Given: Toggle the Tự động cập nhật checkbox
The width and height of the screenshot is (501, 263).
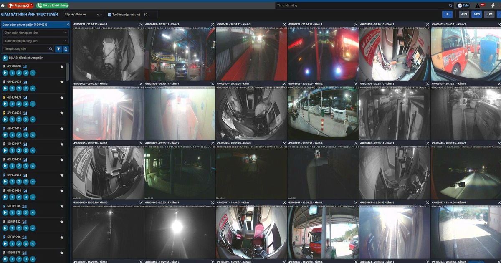Looking at the screenshot, I should click(109, 15).
